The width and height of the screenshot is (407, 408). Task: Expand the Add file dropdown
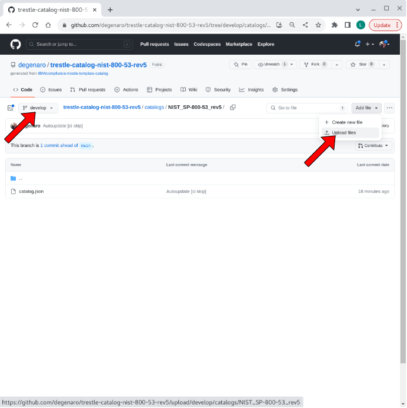click(x=366, y=108)
